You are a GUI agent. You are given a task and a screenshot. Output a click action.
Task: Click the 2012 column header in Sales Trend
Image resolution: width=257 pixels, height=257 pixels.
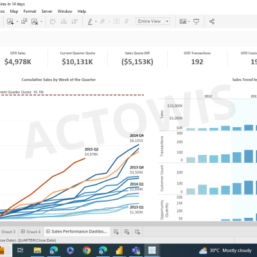pyautogui.click(x=208, y=96)
